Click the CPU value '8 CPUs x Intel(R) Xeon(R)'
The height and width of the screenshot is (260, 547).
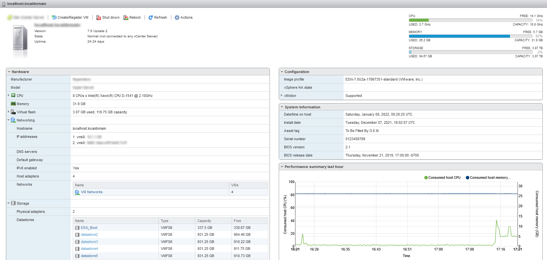click(113, 96)
